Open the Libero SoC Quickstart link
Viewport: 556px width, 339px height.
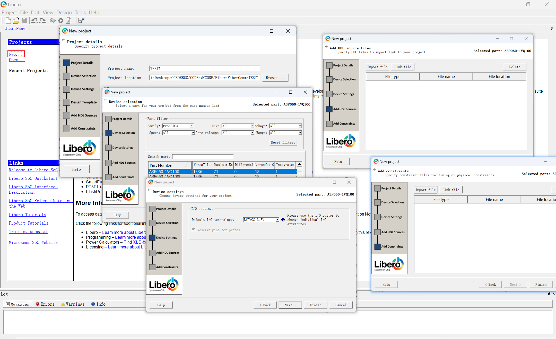pyautogui.click(x=33, y=178)
